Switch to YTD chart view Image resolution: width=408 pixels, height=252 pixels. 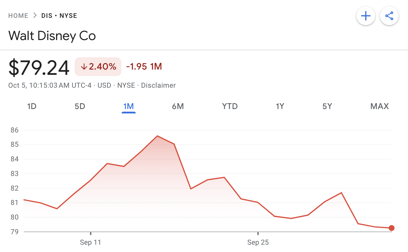click(230, 106)
